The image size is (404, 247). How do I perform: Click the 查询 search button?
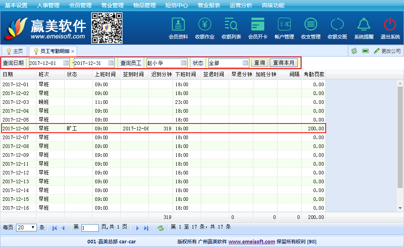tap(260, 63)
